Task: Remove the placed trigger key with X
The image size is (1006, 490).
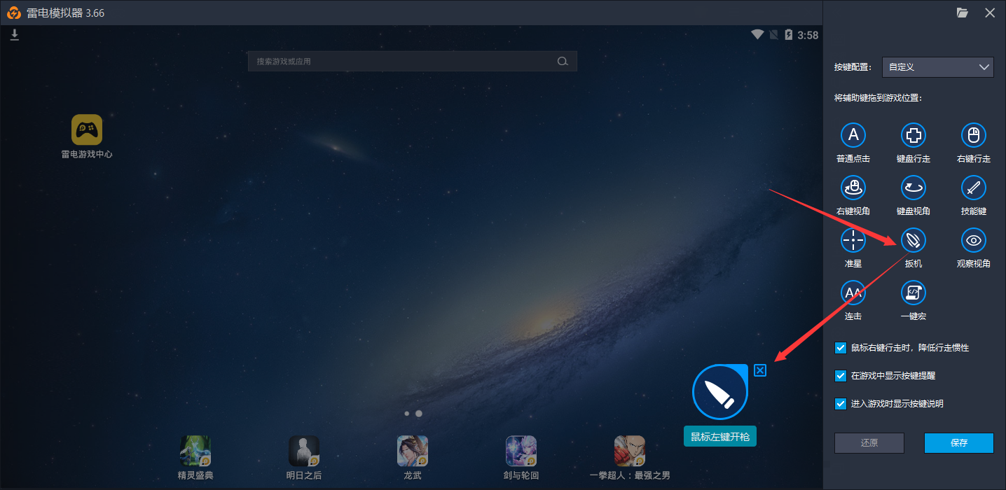Action: pyautogui.click(x=760, y=370)
